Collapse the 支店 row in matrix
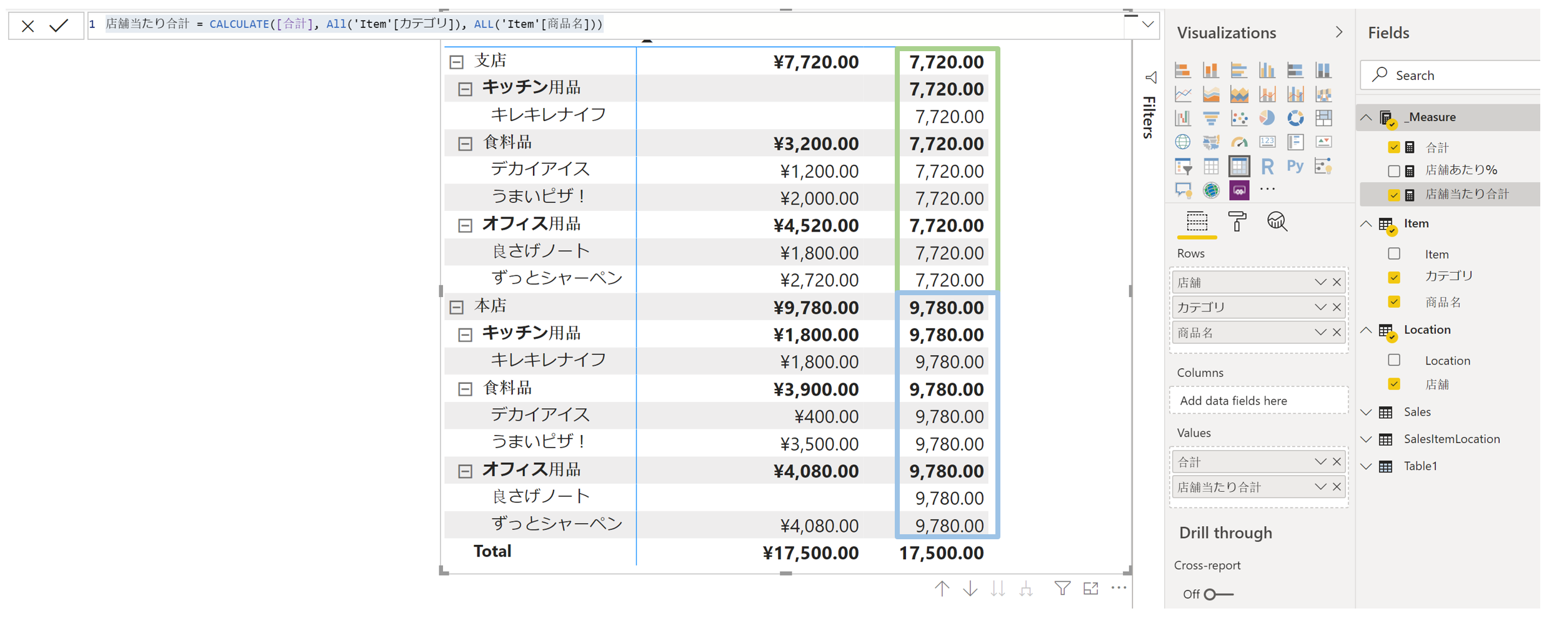Image resolution: width=1544 pixels, height=626 pixels. click(x=457, y=62)
